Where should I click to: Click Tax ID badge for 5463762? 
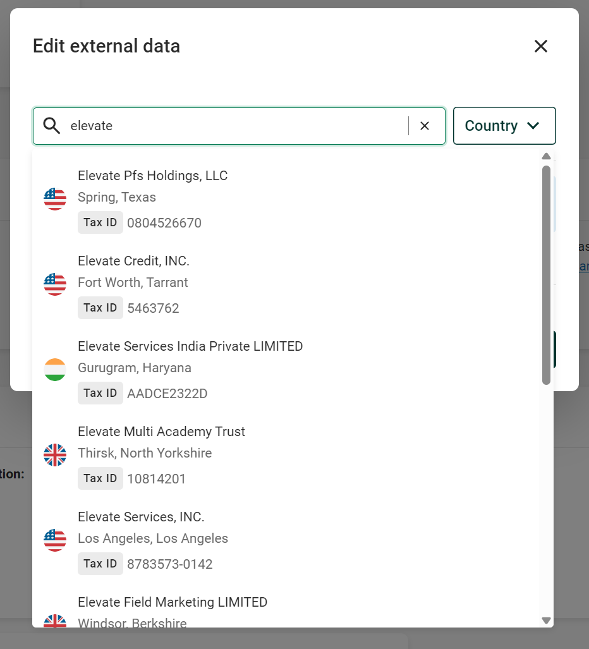click(x=100, y=308)
